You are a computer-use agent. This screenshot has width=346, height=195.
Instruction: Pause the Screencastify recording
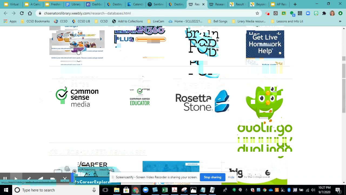(x=5, y=179)
